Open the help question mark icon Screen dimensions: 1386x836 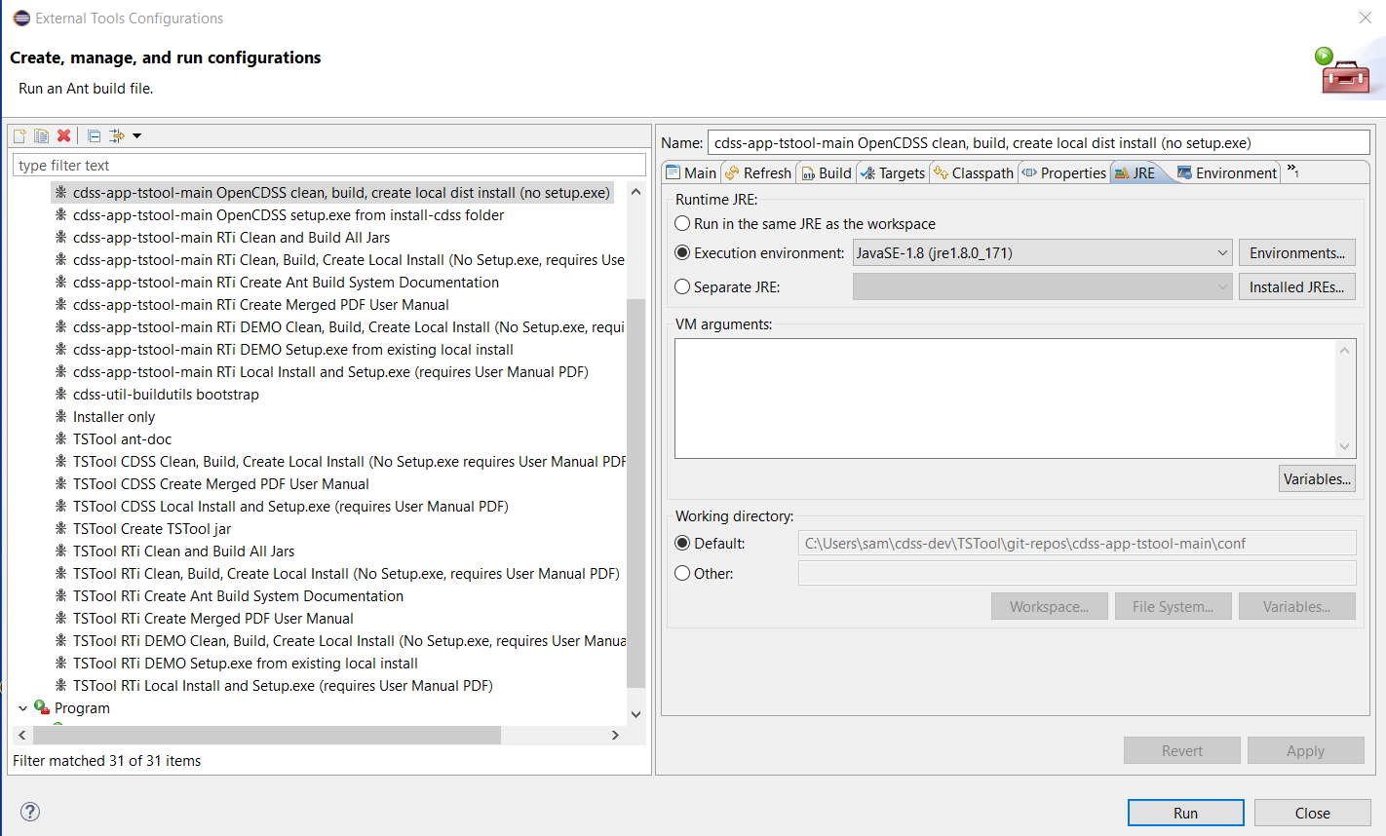[30, 812]
